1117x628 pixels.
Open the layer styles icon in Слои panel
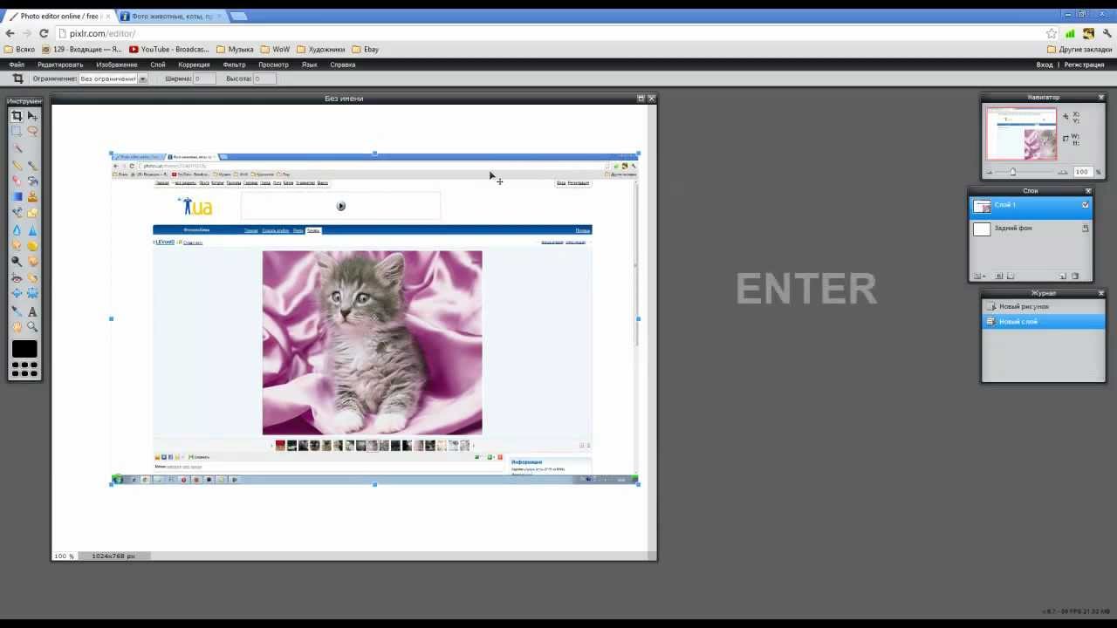(1011, 276)
